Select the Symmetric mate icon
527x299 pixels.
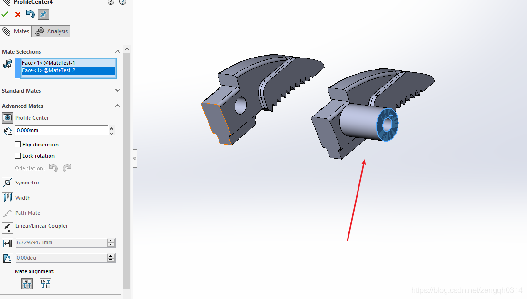(x=8, y=183)
